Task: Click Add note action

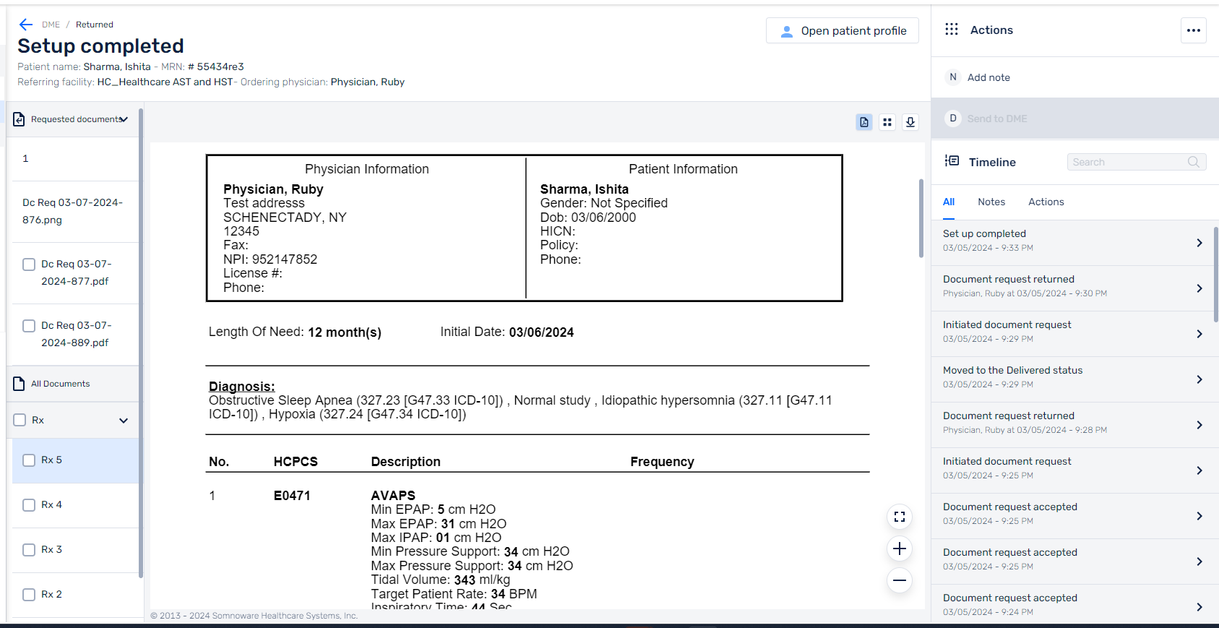Action: 988,77
